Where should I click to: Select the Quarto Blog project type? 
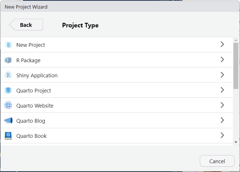117,121
